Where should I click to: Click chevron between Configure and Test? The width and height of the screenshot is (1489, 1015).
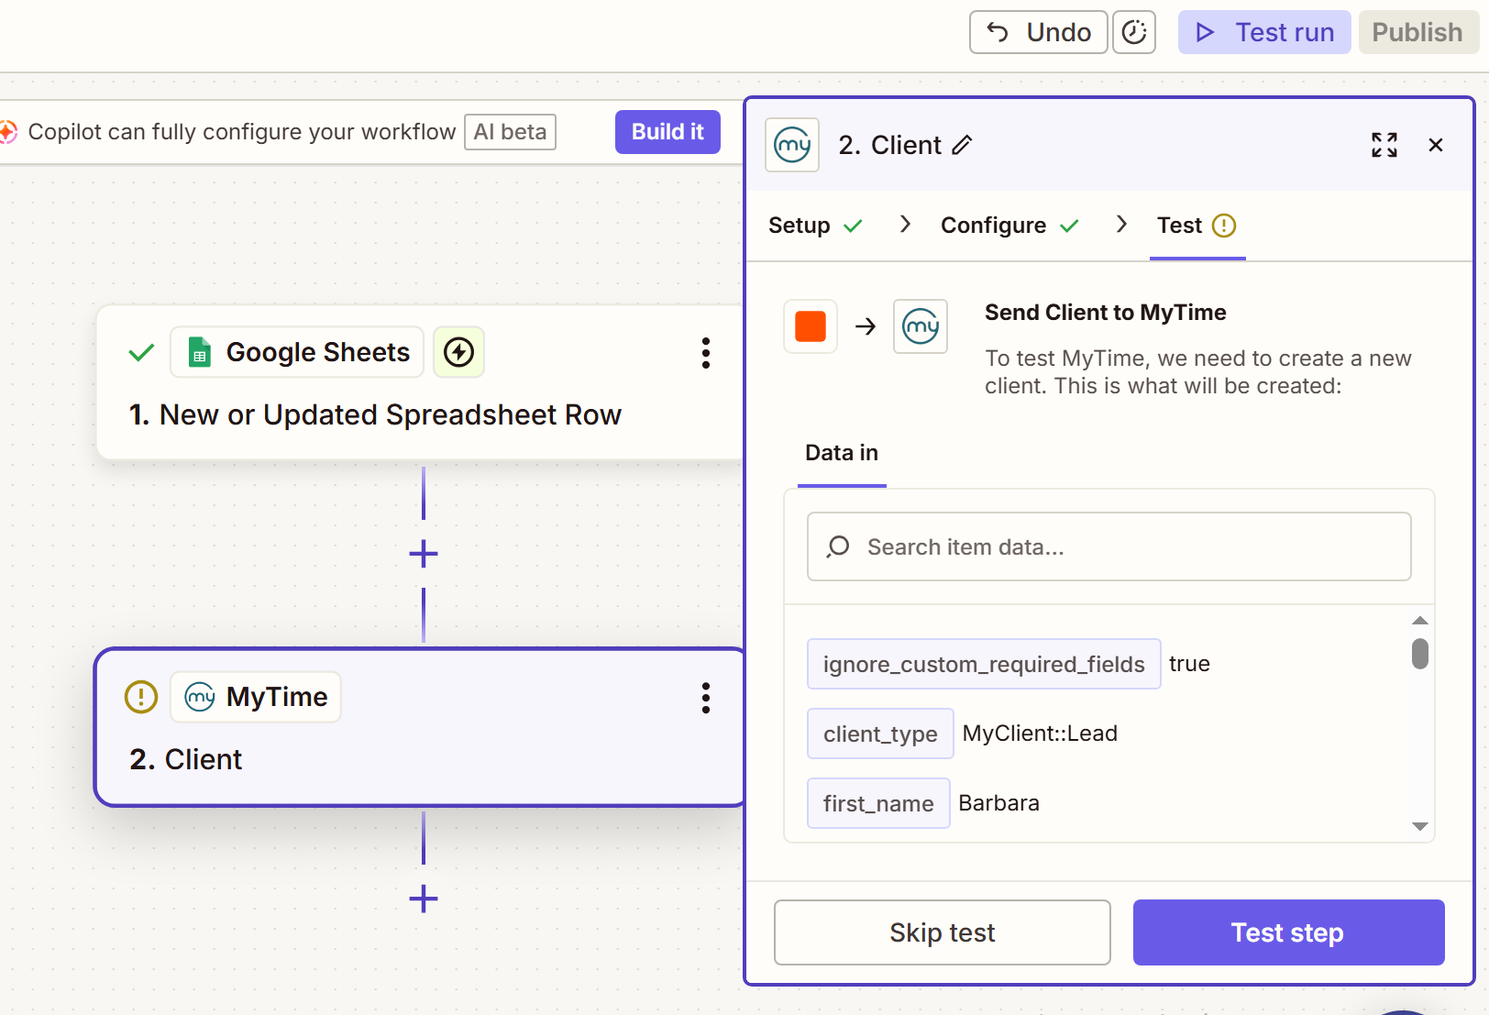tap(1121, 225)
